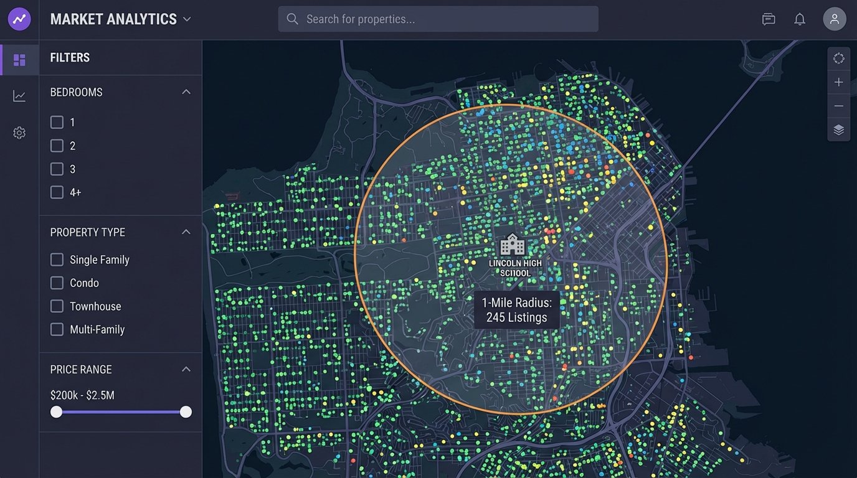857x478 pixels.
Task: Open application settings via the gear icon
Action: coord(19,132)
